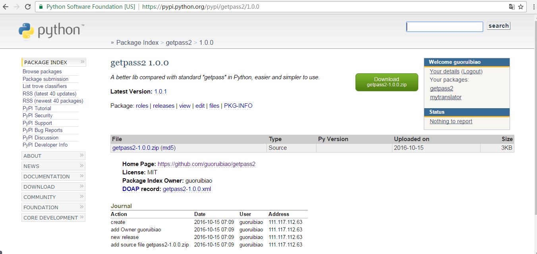The width and height of the screenshot is (537, 254).
Task: Open RSS (latest 40 updates) feed
Action: tap(49, 94)
